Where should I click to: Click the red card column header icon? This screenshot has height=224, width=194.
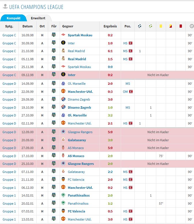[x=181, y=26]
